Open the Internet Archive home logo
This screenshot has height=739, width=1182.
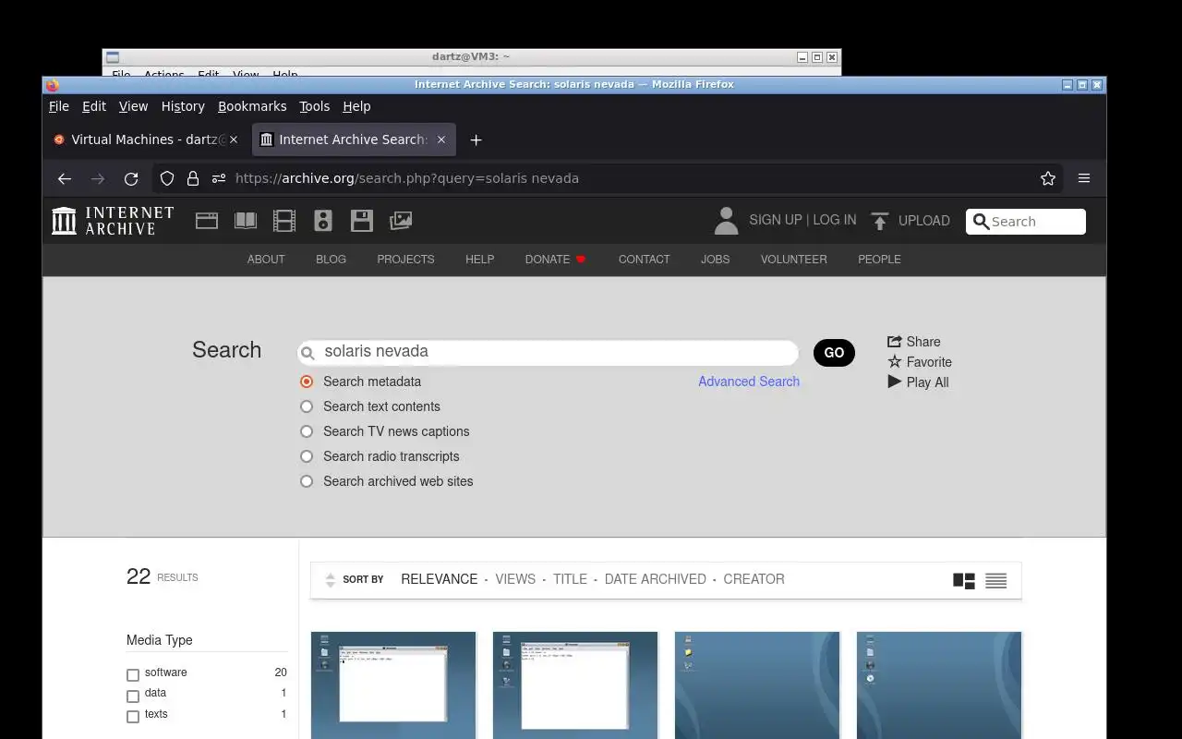coord(113,221)
